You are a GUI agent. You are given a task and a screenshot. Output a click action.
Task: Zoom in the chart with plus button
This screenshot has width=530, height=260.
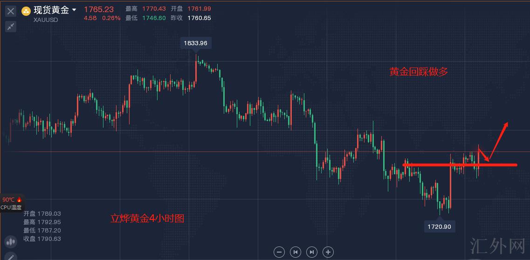click(x=328, y=252)
